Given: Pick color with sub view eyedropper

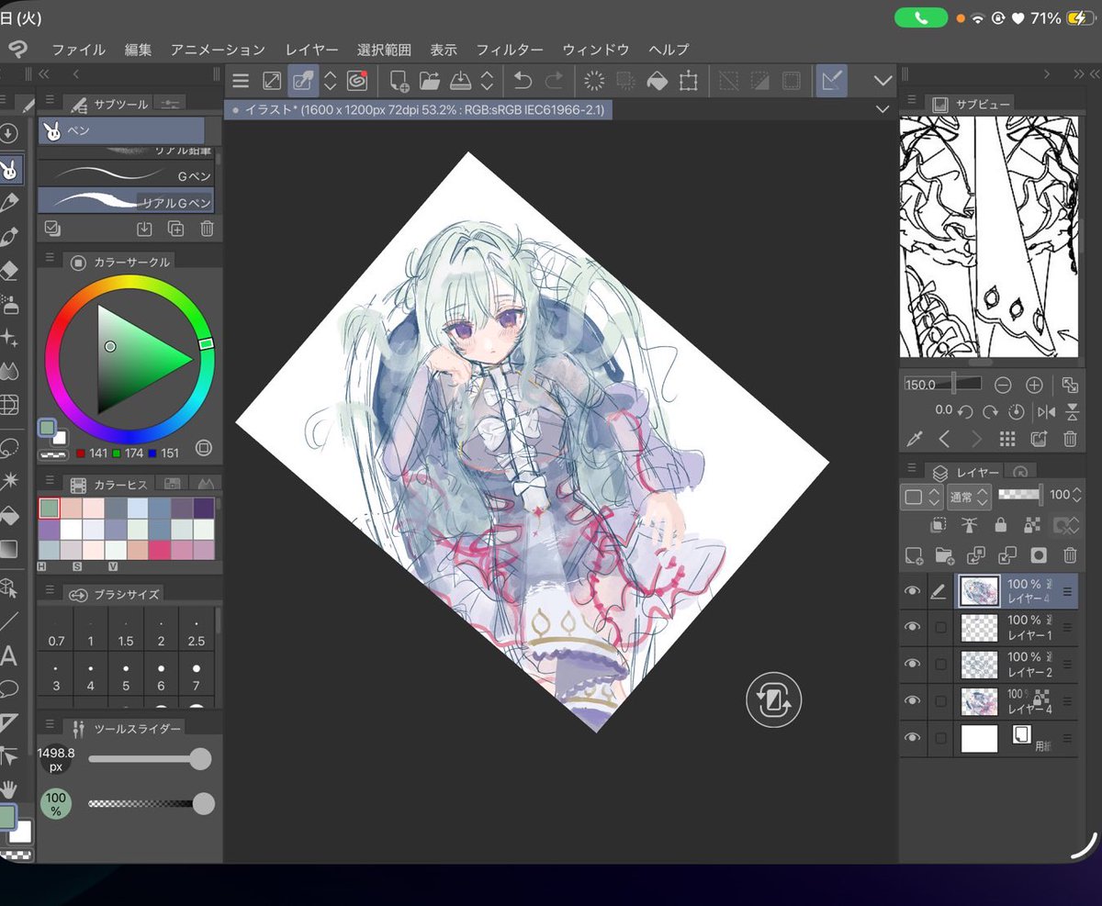Looking at the screenshot, I should tap(914, 439).
